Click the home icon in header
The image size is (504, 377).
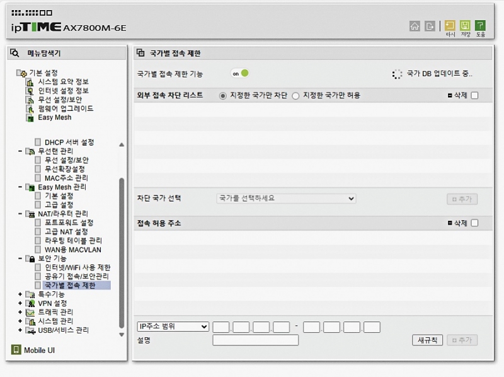click(415, 26)
